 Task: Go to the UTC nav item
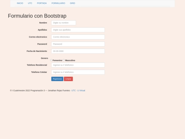click(30, 3)
